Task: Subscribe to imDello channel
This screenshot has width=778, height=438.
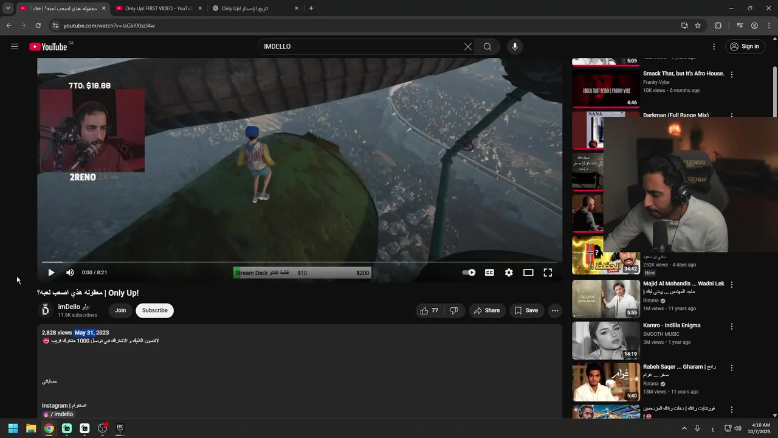Action: [155, 310]
